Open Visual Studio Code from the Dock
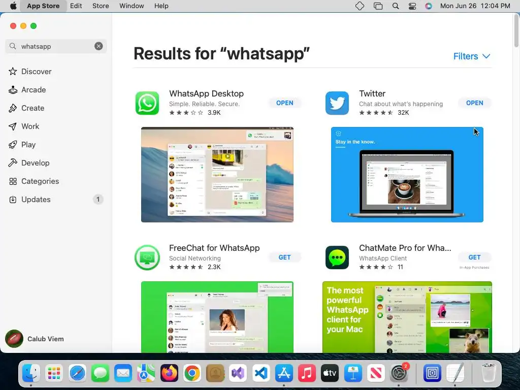Viewport: 520px width, 390px height. click(x=261, y=373)
